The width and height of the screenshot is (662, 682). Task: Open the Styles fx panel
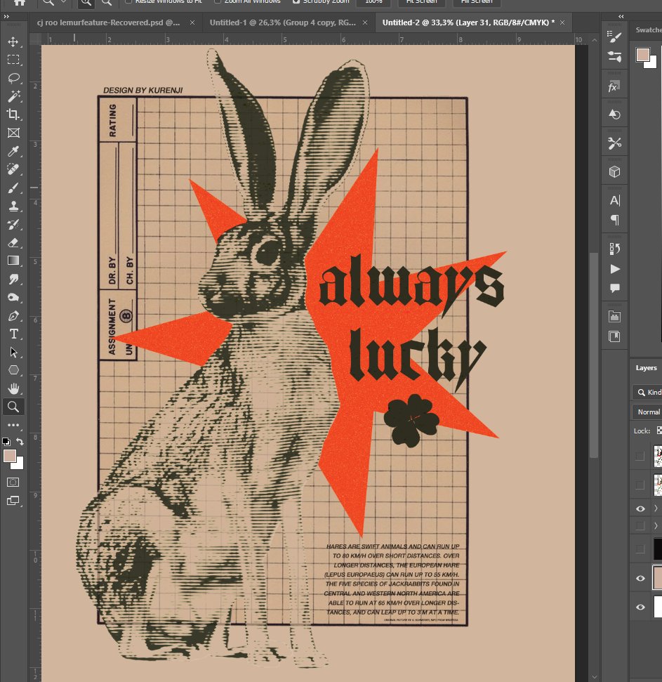(614, 87)
